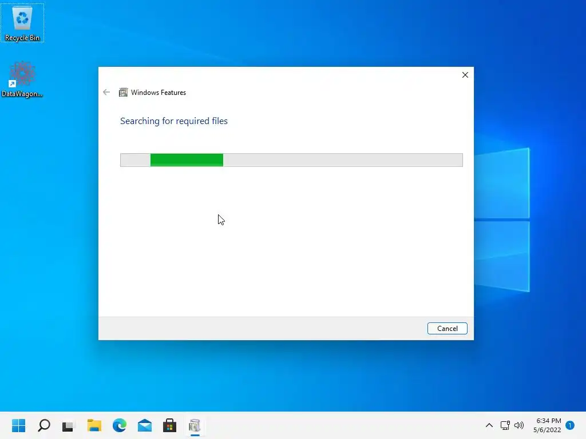Click the Windows Features taskbar icon
The height and width of the screenshot is (439, 586).
(x=195, y=425)
